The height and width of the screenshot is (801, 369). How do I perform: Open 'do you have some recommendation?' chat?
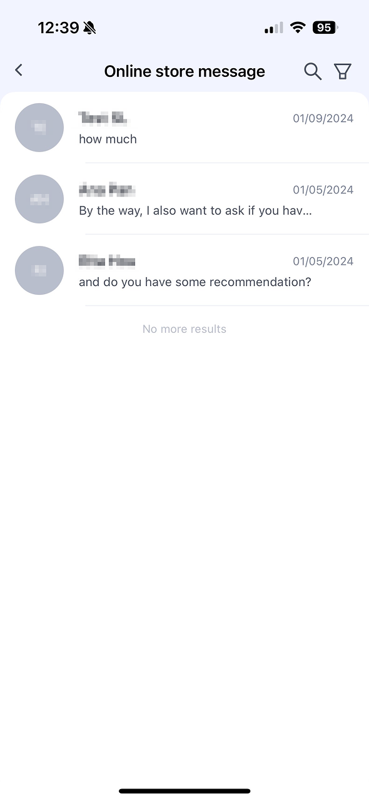pyautogui.click(x=184, y=270)
